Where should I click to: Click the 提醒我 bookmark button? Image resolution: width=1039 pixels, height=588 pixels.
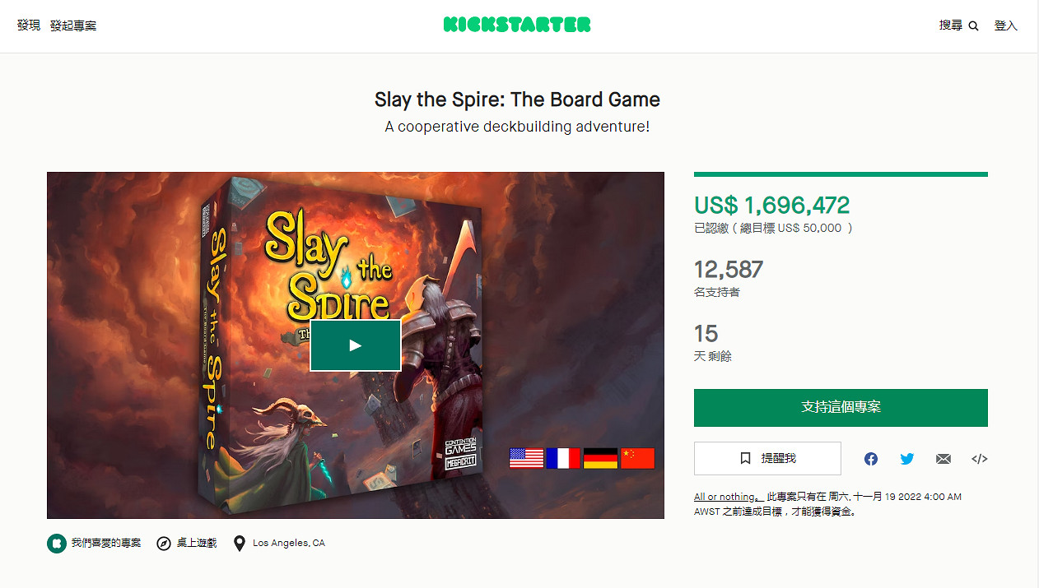767,458
